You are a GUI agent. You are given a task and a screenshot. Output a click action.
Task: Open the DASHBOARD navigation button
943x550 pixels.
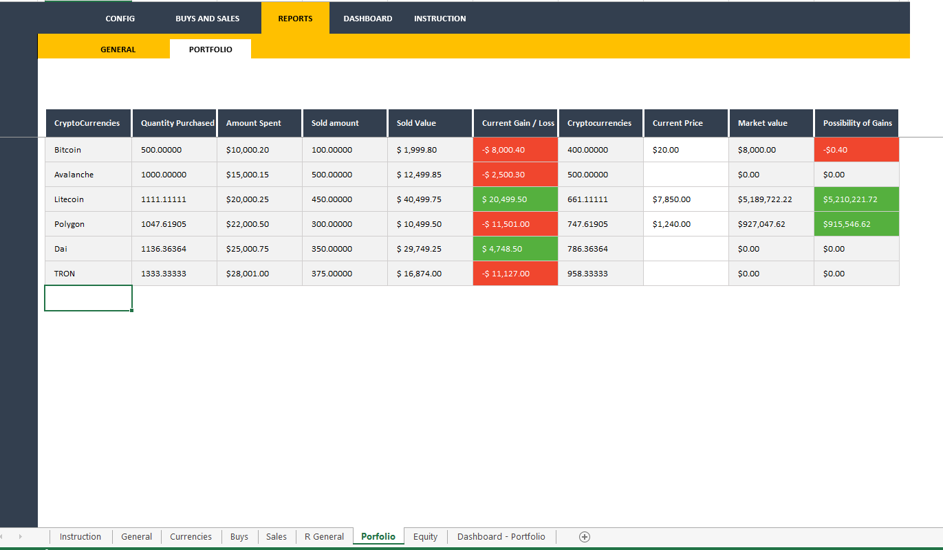(368, 19)
